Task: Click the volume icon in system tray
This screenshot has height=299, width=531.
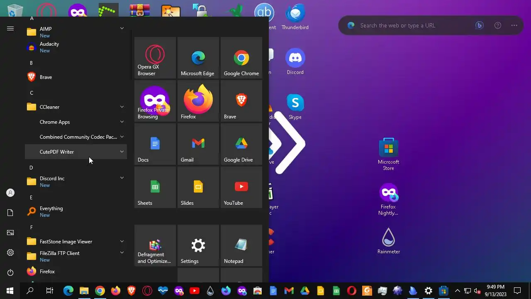Action: point(477,291)
